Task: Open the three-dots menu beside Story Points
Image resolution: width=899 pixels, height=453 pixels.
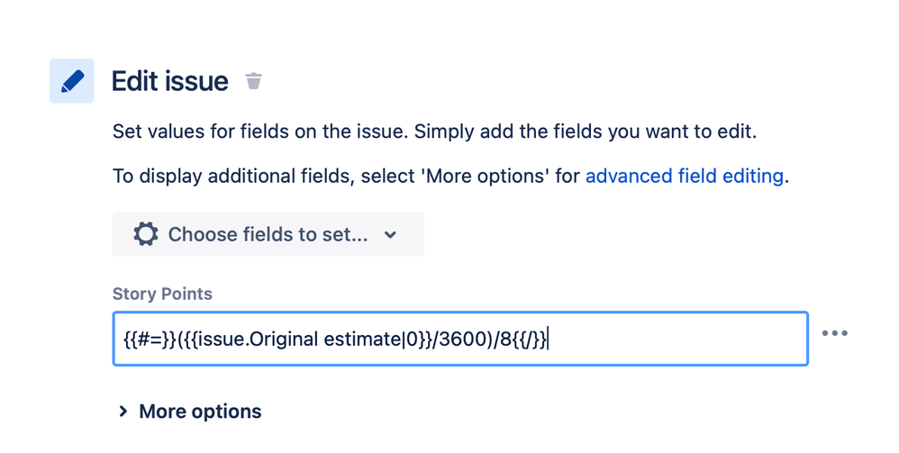Action: tap(834, 333)
